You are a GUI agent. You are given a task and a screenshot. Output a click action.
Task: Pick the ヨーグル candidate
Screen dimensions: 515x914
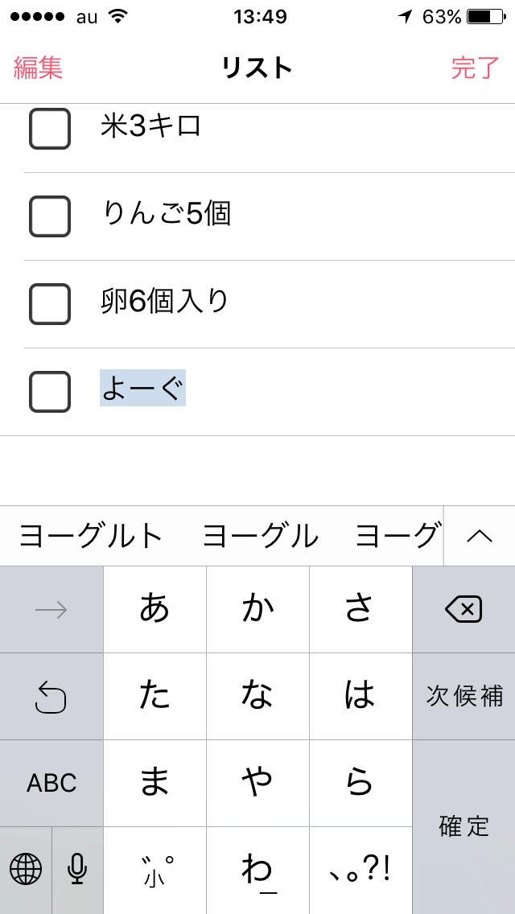click(260, 536)
